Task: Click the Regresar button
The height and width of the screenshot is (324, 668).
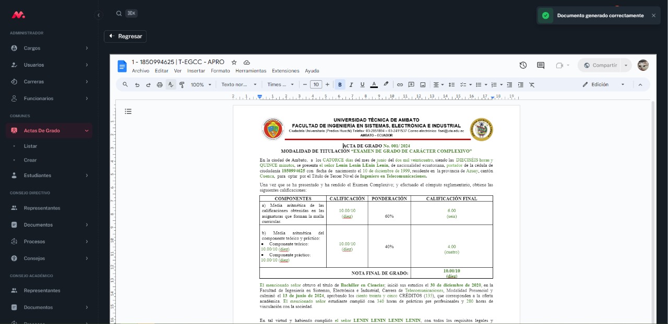Action: [x=125, y=36]
